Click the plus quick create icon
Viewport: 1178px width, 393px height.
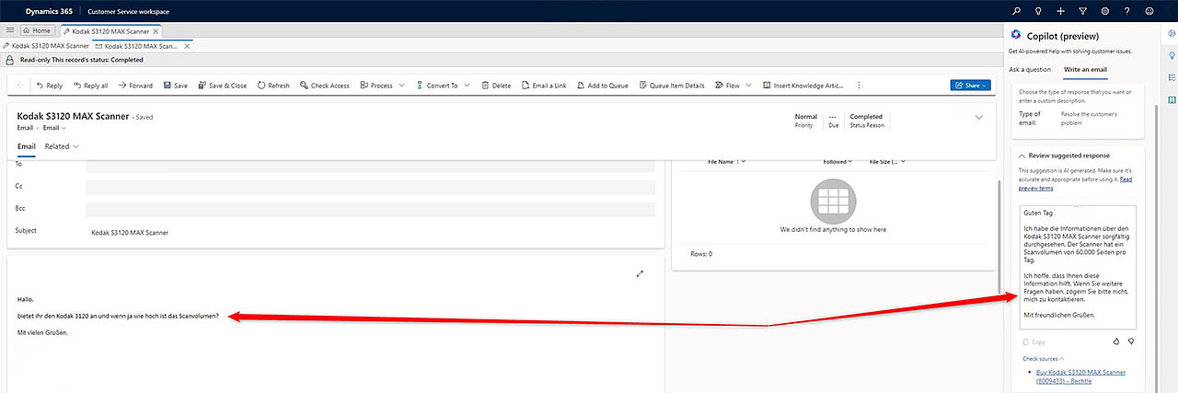[x=1061, y=11]
